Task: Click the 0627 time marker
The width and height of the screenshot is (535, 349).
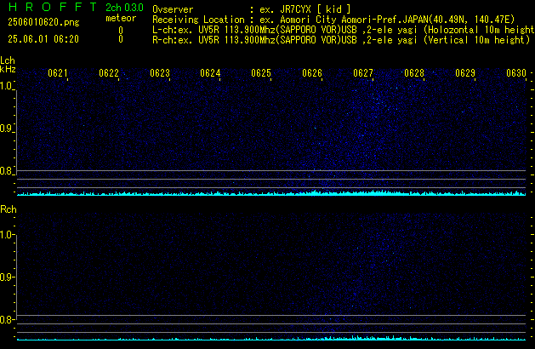Action: click(363, 73)
